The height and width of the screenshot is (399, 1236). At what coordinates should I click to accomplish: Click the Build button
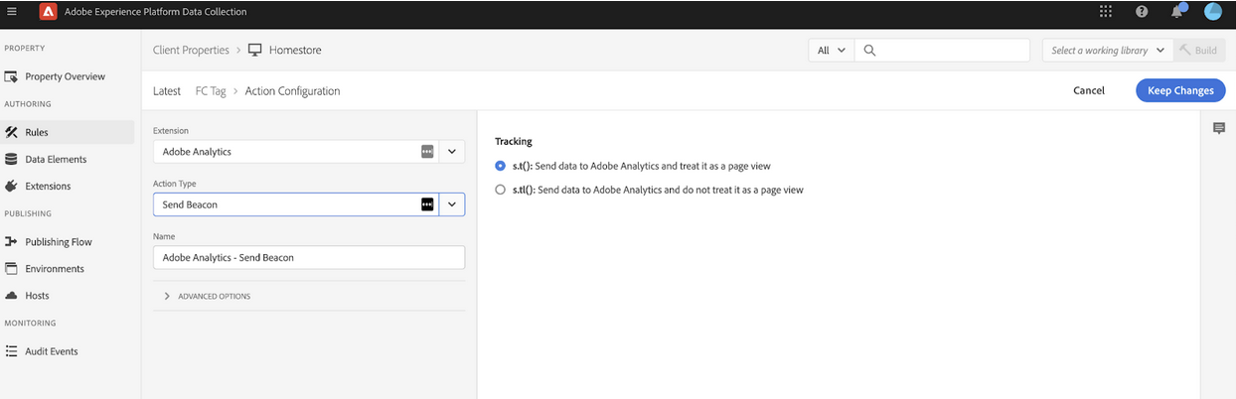tap(1198, 50)
